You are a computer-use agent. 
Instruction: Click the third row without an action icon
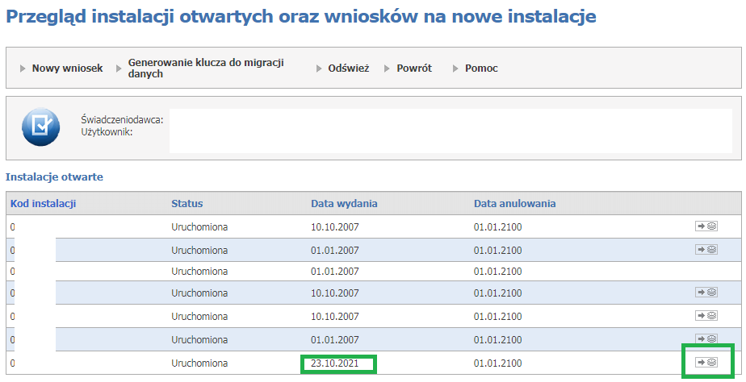pyautogui.click(x=374, y=272)
